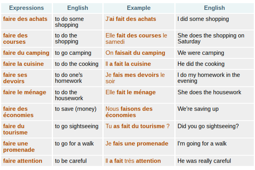
Task: Click the example "Il a fait la cuisine"
Action: pos(128,64)
